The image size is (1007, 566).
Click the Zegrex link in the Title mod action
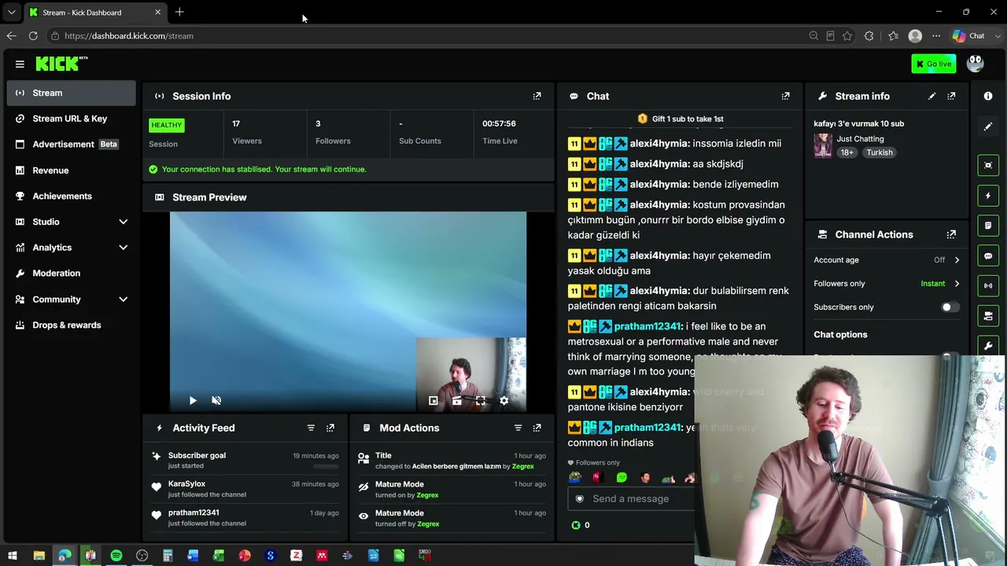[523, 466]
